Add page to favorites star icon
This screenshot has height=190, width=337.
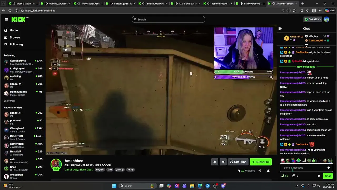[x=288, y=11]
